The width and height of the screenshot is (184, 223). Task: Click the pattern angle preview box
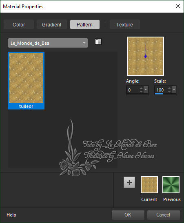pos(145,56)
